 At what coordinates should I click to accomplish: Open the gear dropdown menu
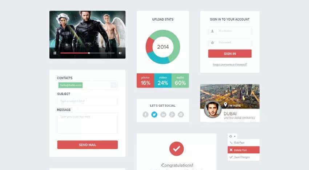point(232,136)
